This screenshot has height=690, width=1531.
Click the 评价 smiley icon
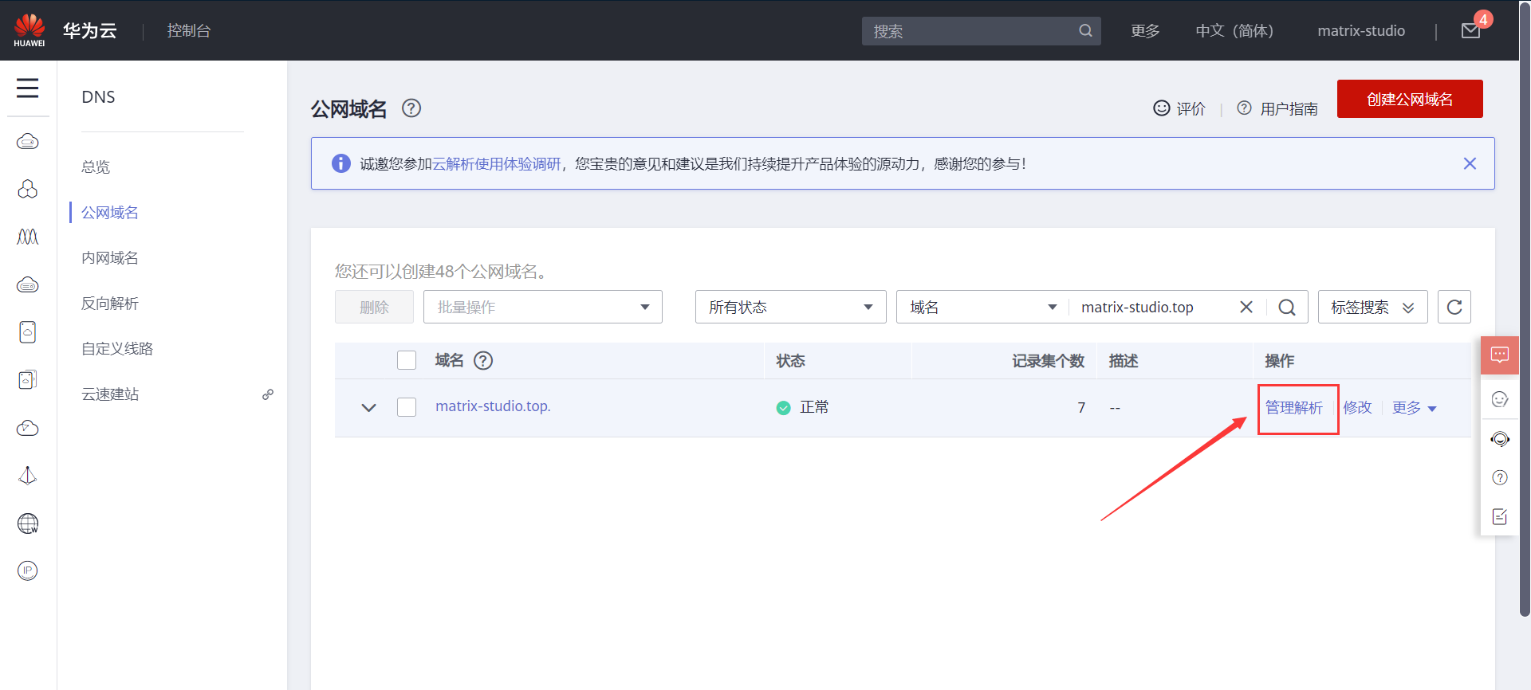point(1162,108)
